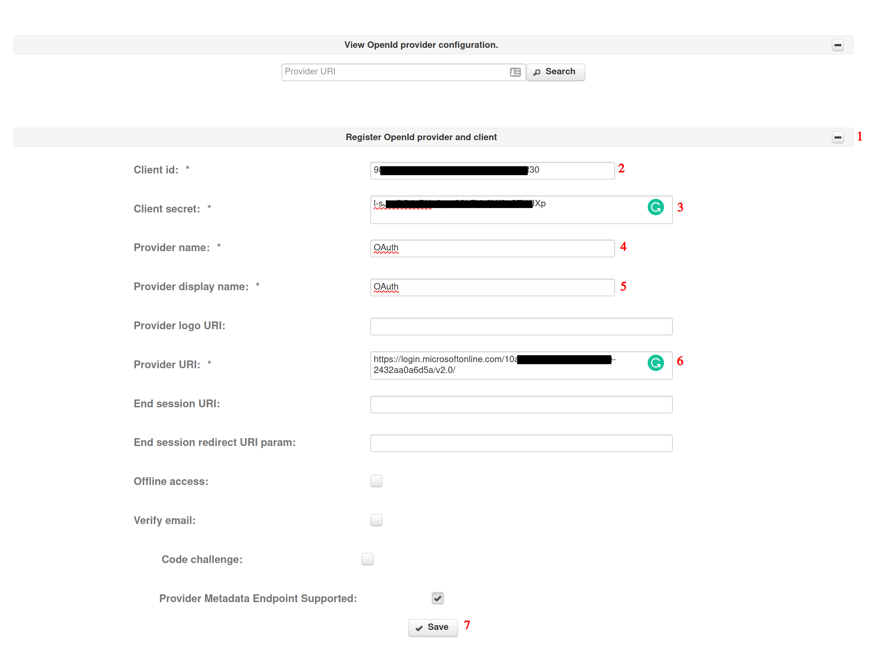Image resolution: width=881 pixels, height=653 pixels.
Task: Click the Verify email label
Action: [x=165, y=521]
